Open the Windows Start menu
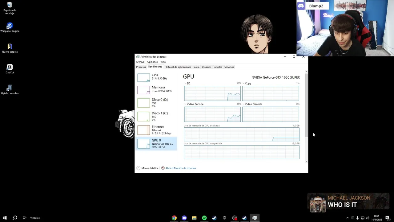Viewport: 394px width, 222px height. [5, 218]
